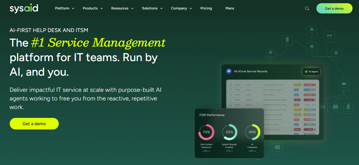
Task: Select the Database node above the service records panel
Action: tap(271, 54)
